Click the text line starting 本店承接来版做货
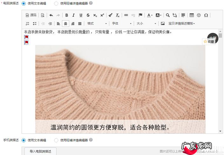Viewport: 224px width, 155px height. [x=98, y=32]
